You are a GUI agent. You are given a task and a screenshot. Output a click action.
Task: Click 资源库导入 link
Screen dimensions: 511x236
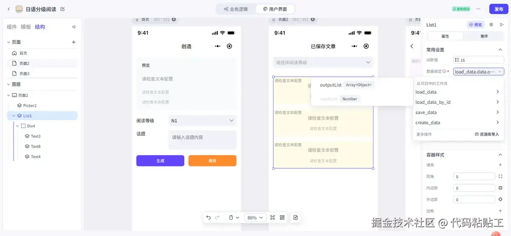click(x=487, y=134)
